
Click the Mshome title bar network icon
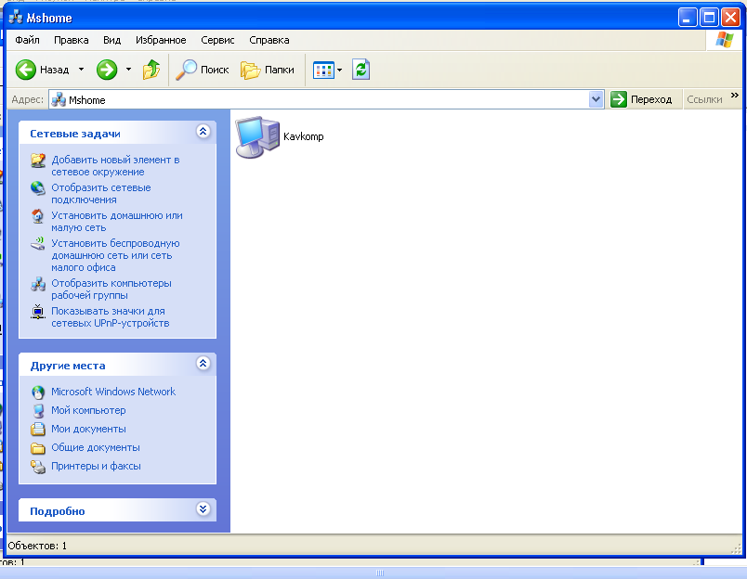tap(16, 18)
